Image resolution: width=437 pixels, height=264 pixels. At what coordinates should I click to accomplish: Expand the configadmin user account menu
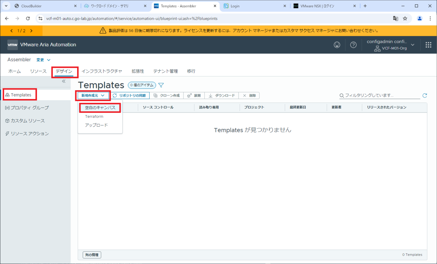pyautogui.click(x=391, y=45)
